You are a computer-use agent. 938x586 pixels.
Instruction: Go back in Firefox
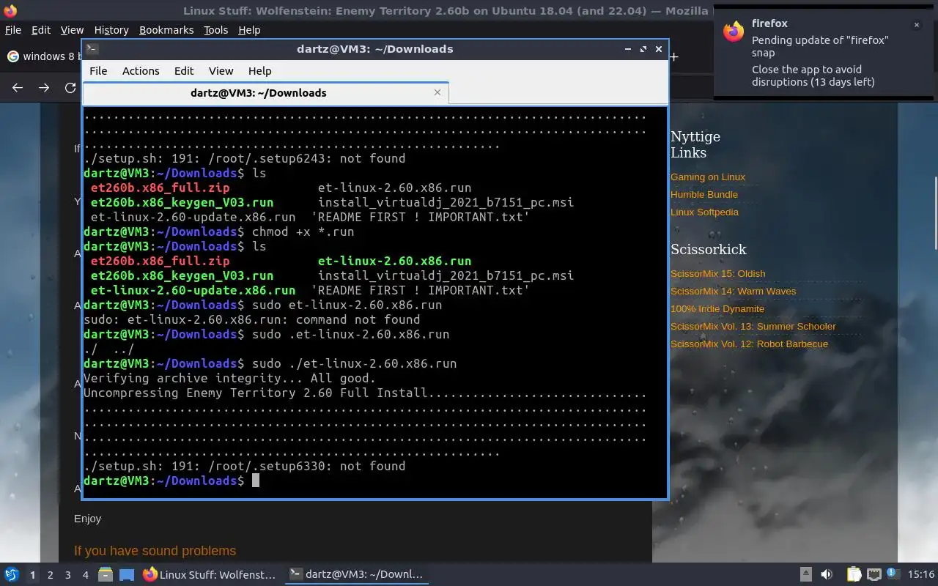18,88
